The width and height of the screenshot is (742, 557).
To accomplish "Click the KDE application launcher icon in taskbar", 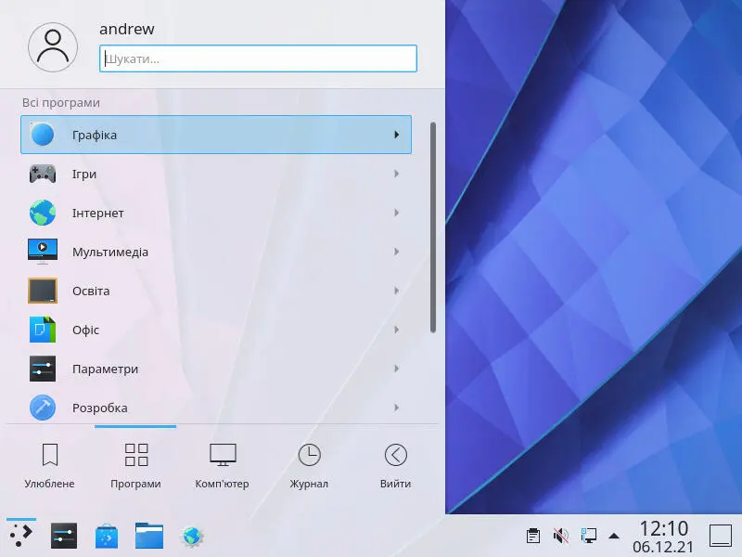I will point(20,536).
